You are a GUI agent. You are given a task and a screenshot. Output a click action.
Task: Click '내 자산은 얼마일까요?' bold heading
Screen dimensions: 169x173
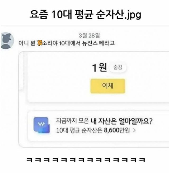pos(122,121)
